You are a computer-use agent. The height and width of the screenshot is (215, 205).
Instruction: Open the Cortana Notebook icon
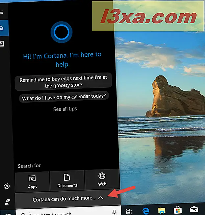tap(2, 44)
